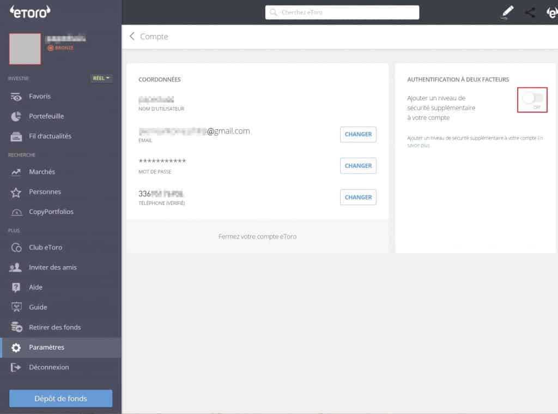The height and width of the screenshot is (414, 558).
Task: Click Fermez votre compte eToro link
Action: tap(257, 236)
